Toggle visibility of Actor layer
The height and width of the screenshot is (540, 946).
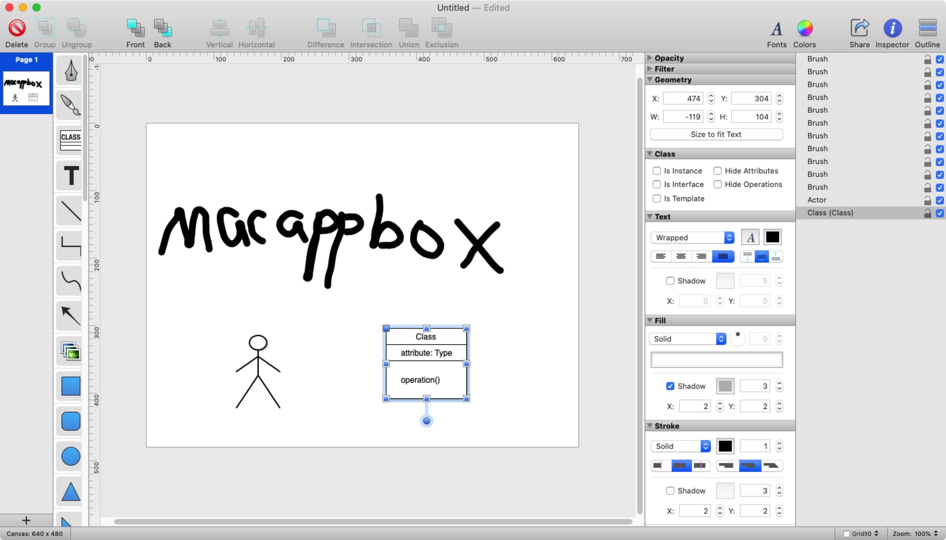point(940,200)
